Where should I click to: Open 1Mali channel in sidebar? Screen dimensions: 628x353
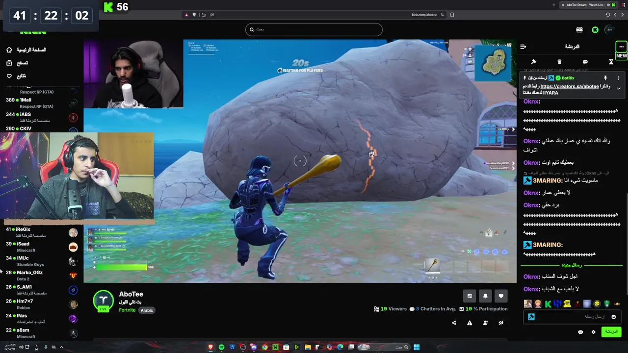(x=42, y=103)
